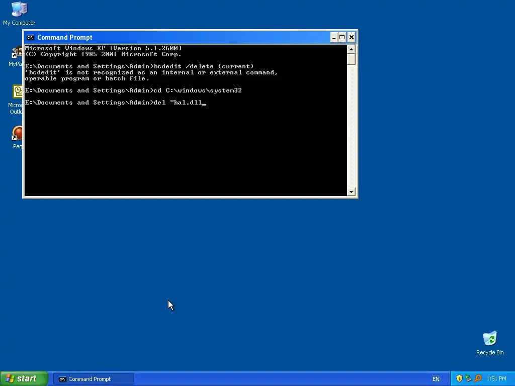Click the 'operable program or batch file.' line
Viewport: 515px width, 386px height.
87,78
